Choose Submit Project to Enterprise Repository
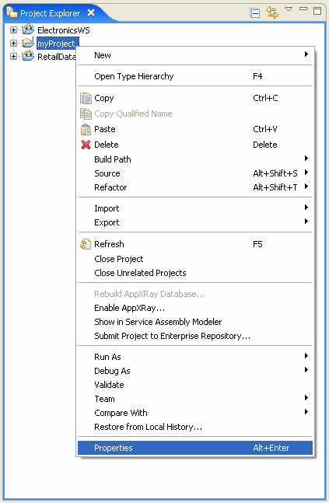This screenshot has width=329, height=503. click(x=195, y=336)
